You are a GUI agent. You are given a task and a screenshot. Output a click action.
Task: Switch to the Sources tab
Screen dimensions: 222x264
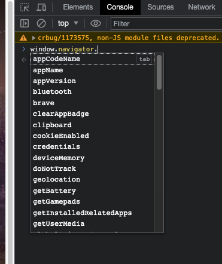[160, 7]
